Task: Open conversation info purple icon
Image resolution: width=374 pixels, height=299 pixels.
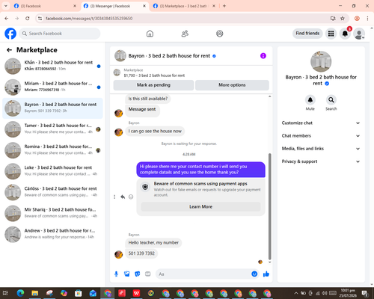Action: (263, 56)
